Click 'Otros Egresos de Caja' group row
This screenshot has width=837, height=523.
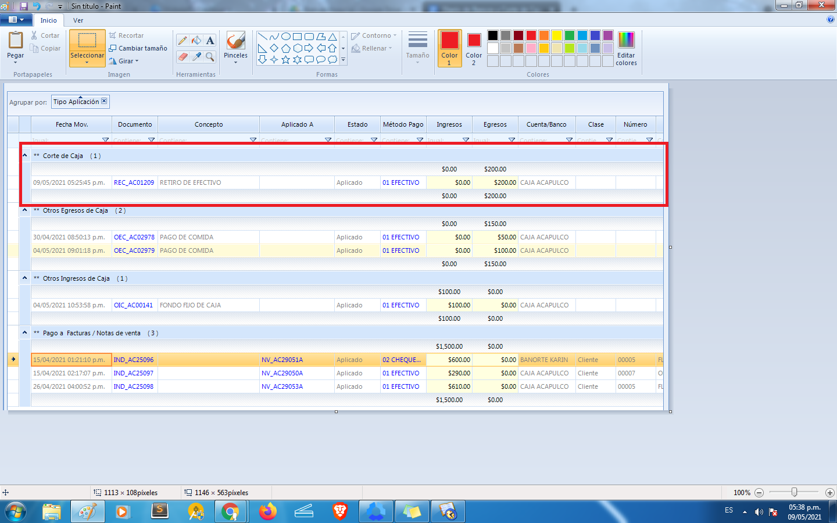pyautogui.click(x=341, y=210)
